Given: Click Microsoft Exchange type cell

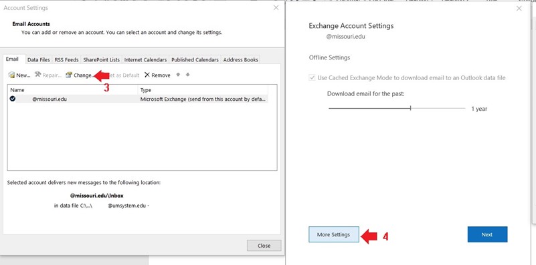Looking at the screenshot, I should [x=203, y=99].
